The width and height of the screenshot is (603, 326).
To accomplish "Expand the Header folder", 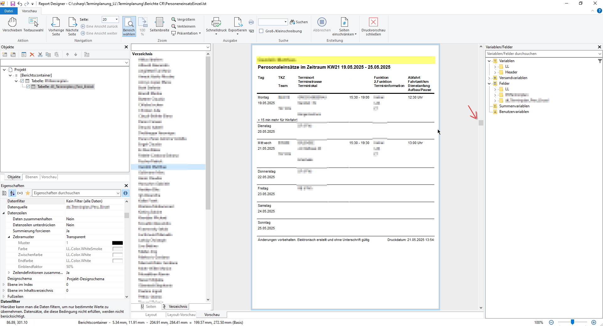I will coord(495,72).
